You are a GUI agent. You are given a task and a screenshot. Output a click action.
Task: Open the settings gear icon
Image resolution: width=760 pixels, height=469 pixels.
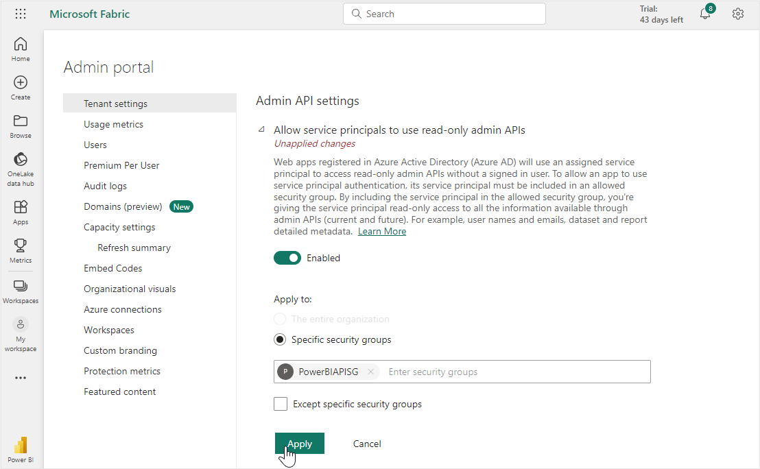click(x=738, y=14)
